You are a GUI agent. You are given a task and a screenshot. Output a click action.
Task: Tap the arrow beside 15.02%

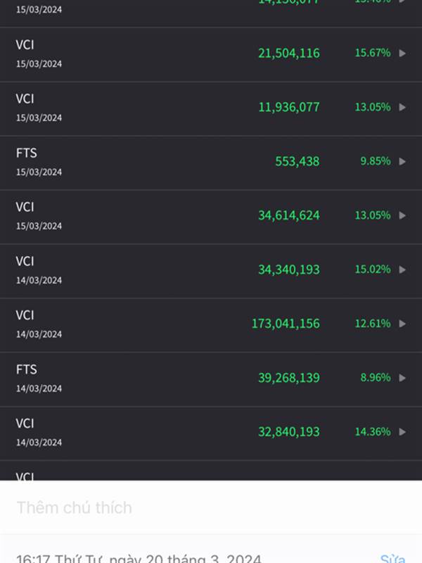pos(402,270)
